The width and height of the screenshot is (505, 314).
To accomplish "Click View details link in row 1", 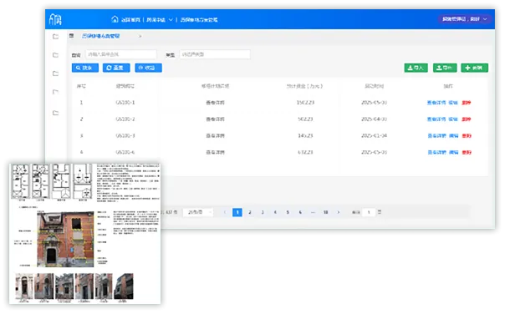I will [x=436, y=103].
